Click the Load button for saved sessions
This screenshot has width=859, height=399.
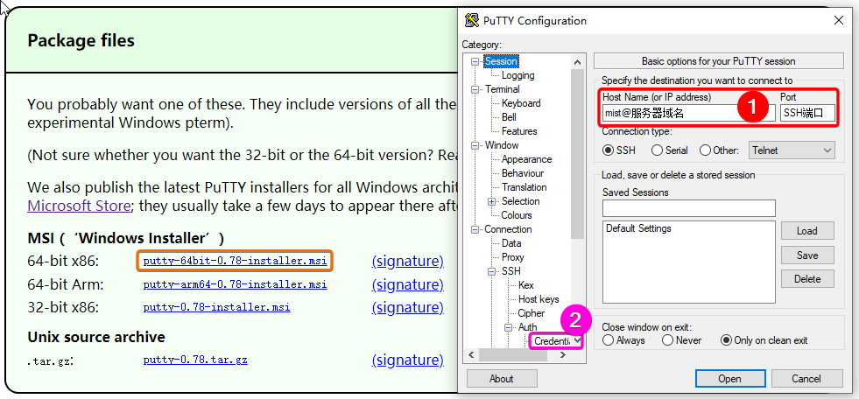coord(806,231)
